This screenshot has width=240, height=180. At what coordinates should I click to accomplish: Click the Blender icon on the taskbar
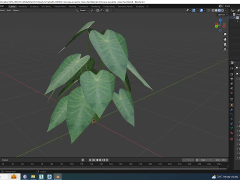57,176
